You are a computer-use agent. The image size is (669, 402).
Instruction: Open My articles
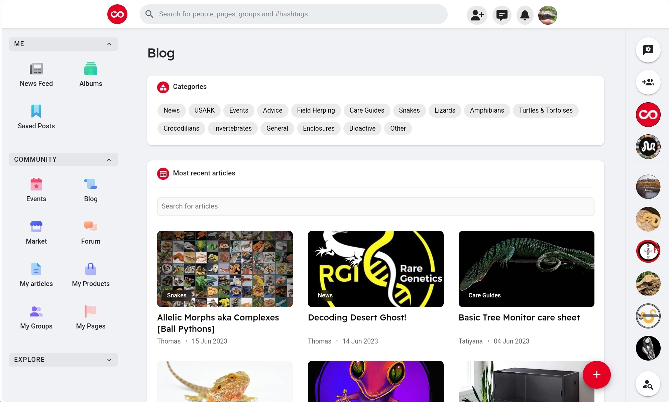(x=36, y=275)
